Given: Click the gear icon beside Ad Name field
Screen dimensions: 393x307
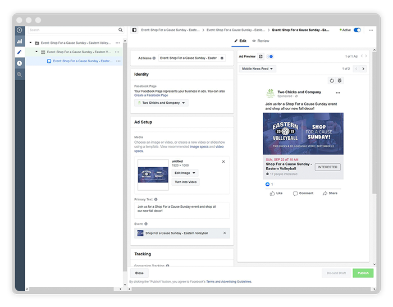Looking at the screenshot, I should tap(222, 58).
